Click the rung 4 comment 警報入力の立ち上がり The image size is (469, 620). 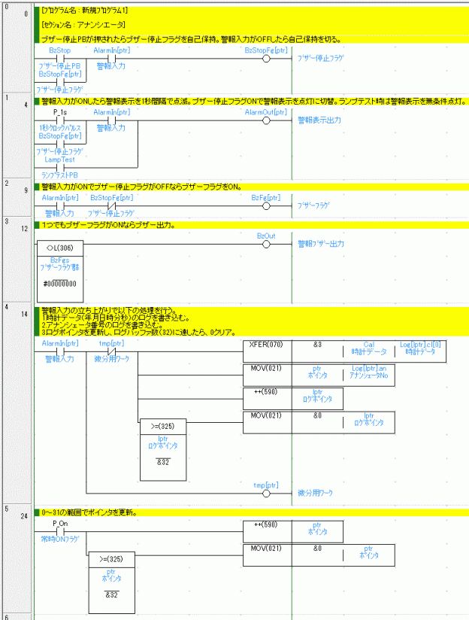pos(109,311)
